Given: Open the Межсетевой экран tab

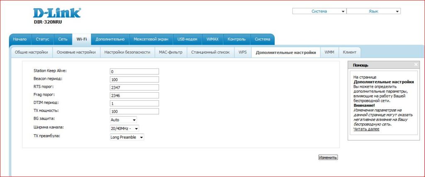Looking at the screenshot, I should 151,39.
